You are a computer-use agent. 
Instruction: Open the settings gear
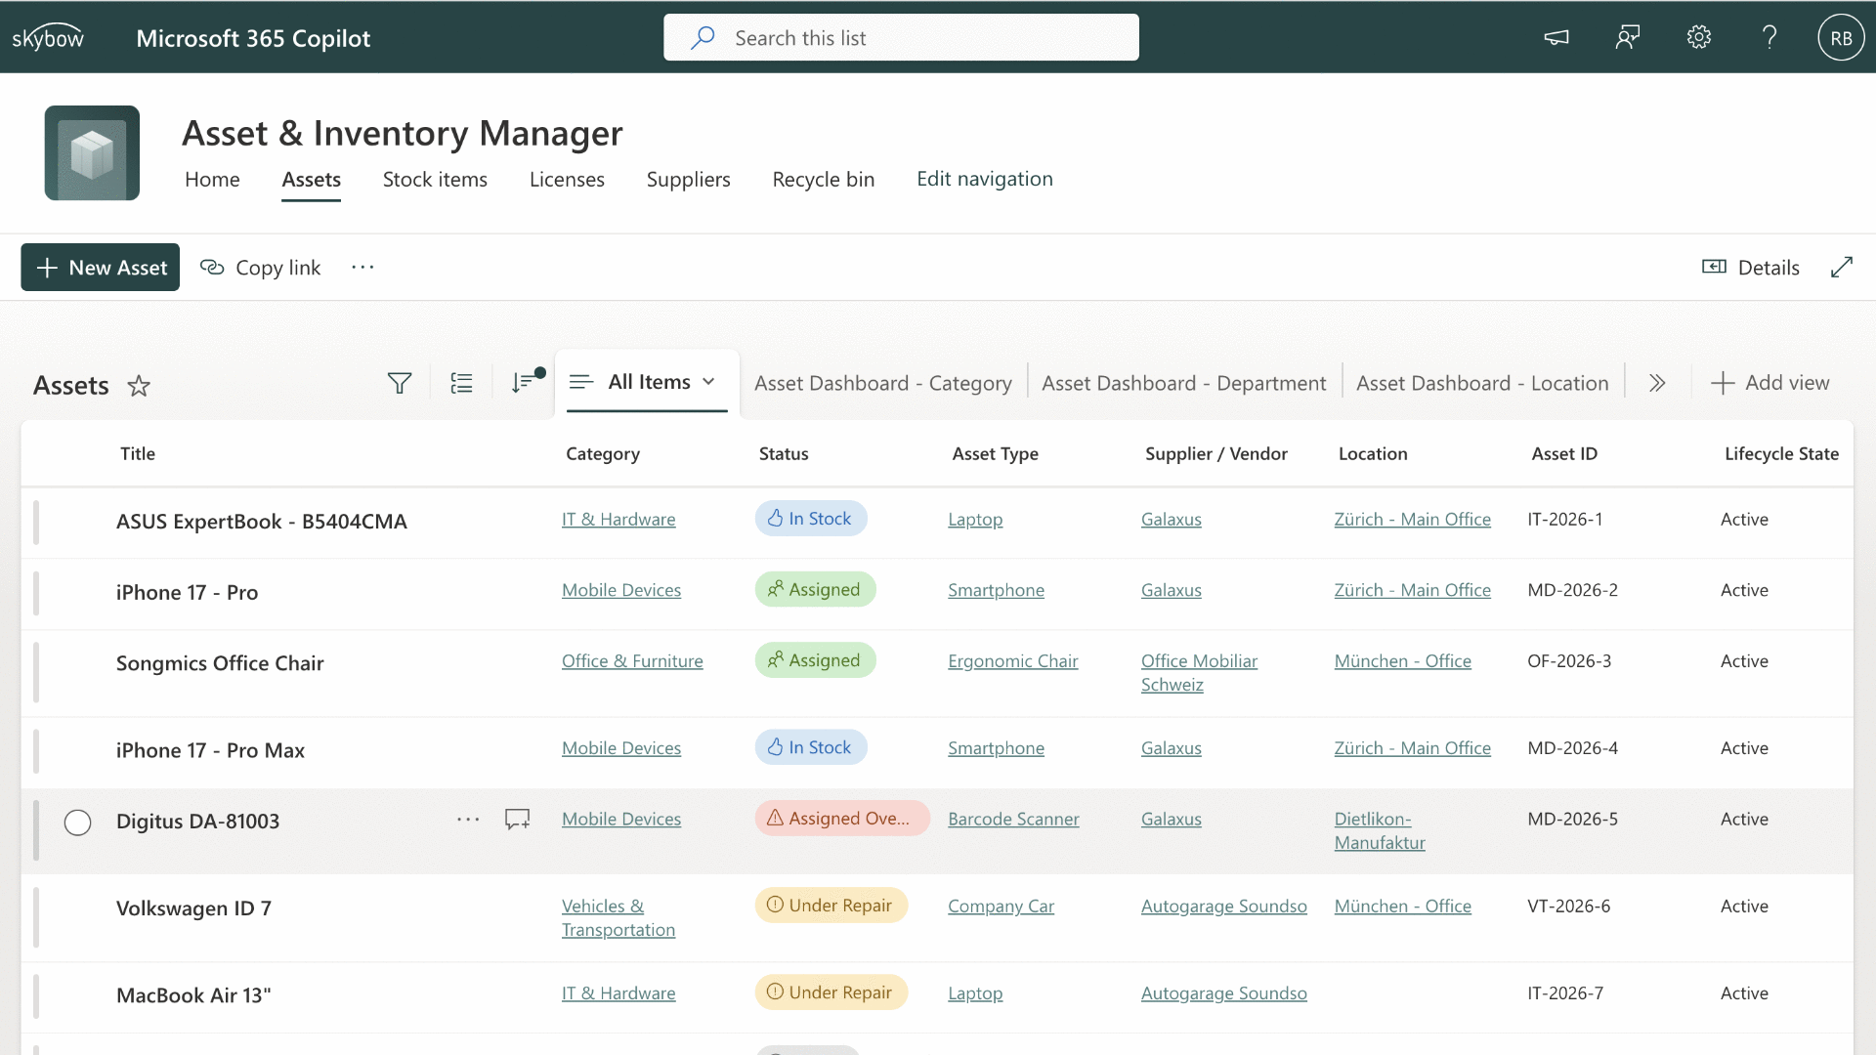coord(1699,37)
